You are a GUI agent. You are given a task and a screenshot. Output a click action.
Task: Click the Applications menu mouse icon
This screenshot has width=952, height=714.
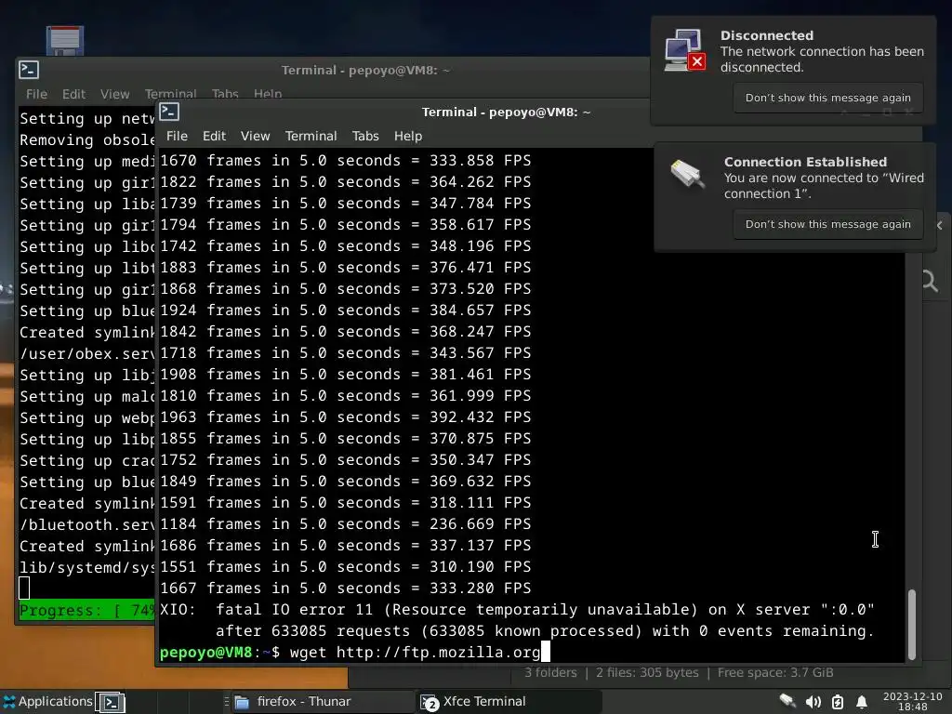[8, 702]
